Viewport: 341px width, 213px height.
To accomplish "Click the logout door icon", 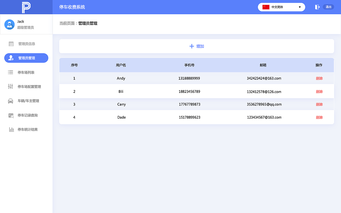I will pyautogui.click(x=317, y=7).
